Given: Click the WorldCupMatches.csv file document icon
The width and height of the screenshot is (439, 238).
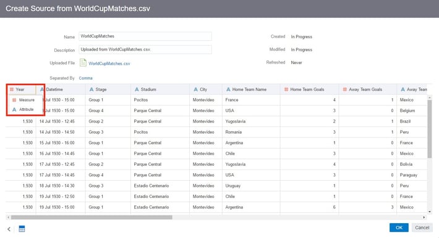Looking at the screenshot, I should pyautogui.click(x=83, y=62).
